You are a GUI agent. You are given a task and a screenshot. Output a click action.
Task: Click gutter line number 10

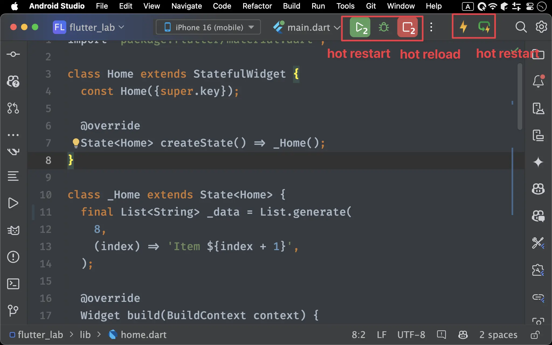[x=46, y=195]
